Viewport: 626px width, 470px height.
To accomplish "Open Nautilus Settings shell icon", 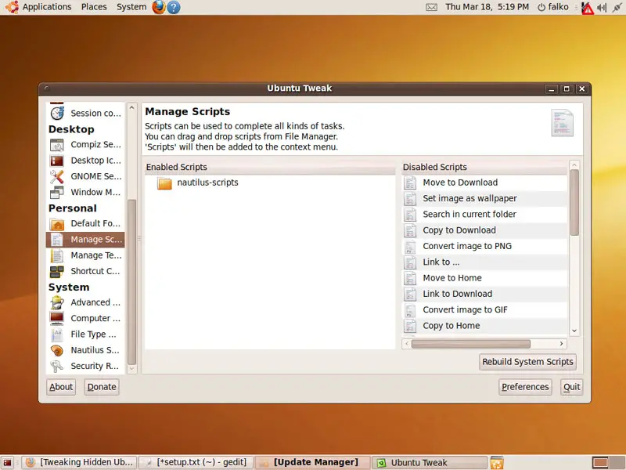I will coord(57,350).
